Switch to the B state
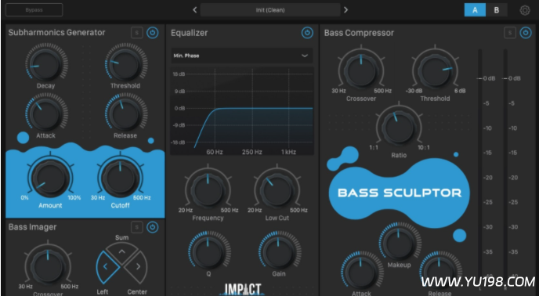 pos(497,10)
